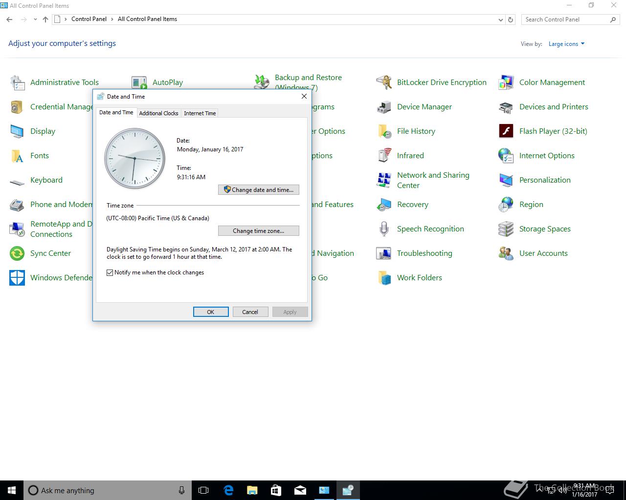This screenshot has width=626, height=500.
Task: Switch to the Additional Clocks tab
Action: coord(158,113)
